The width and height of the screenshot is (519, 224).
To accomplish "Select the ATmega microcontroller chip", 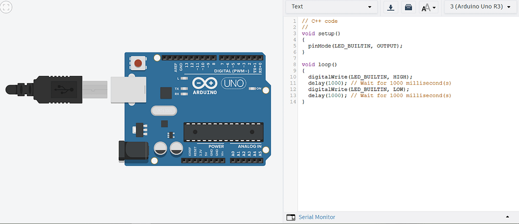I will click(x=223, y=131).
